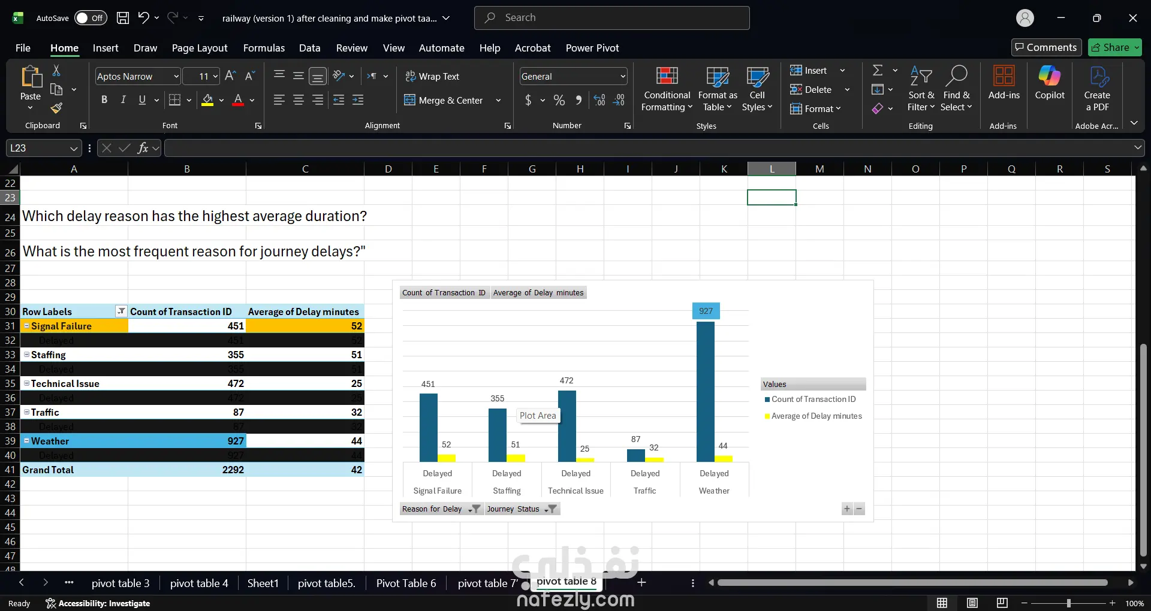Open the General number format dropdown
1151x611 pixels.
pos(623,76)
